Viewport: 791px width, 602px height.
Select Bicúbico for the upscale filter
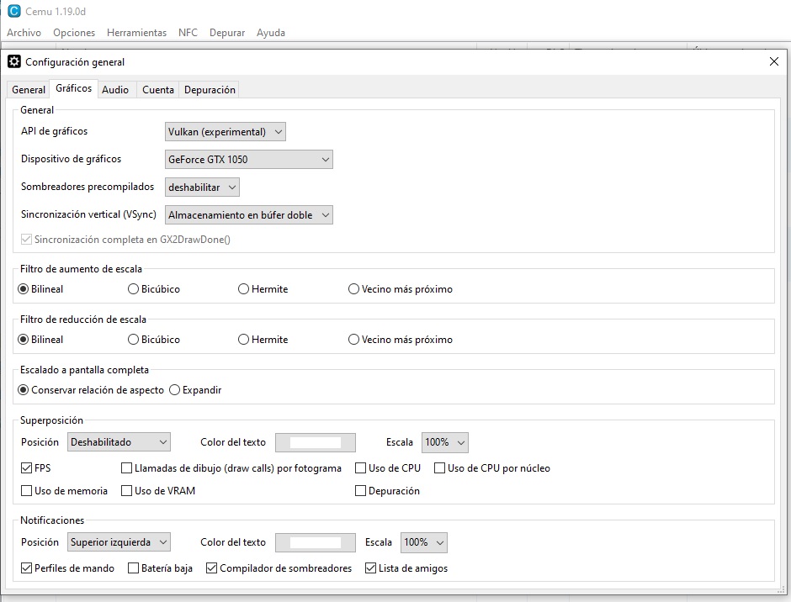click(134, 289)
